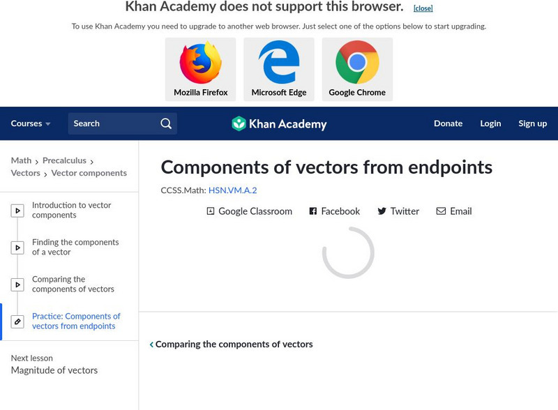Select the Microsoft Edge browser icon
558x410 pixels.
(x=279, y=63)
